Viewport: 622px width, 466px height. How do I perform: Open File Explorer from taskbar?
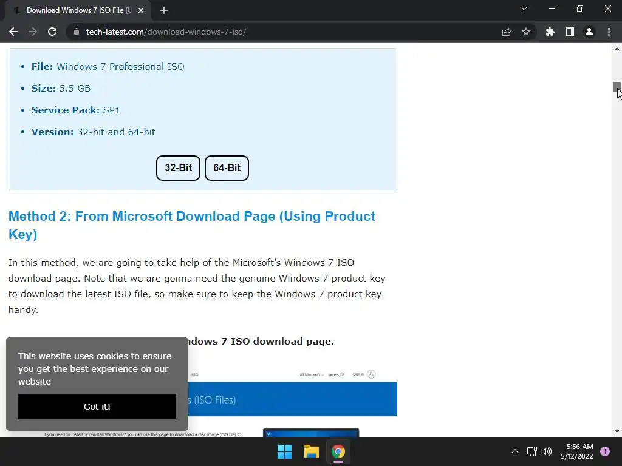coord(312,451)
